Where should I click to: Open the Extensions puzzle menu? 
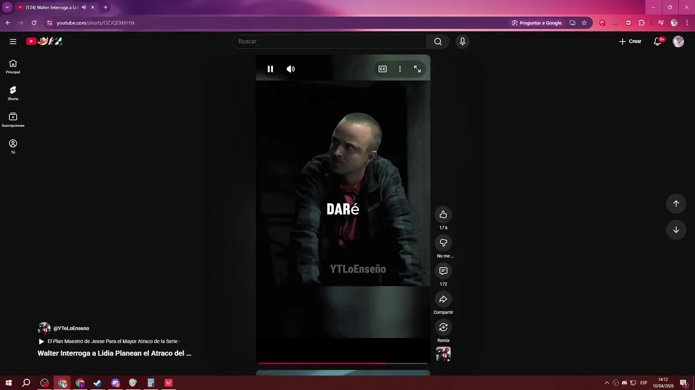642,23
